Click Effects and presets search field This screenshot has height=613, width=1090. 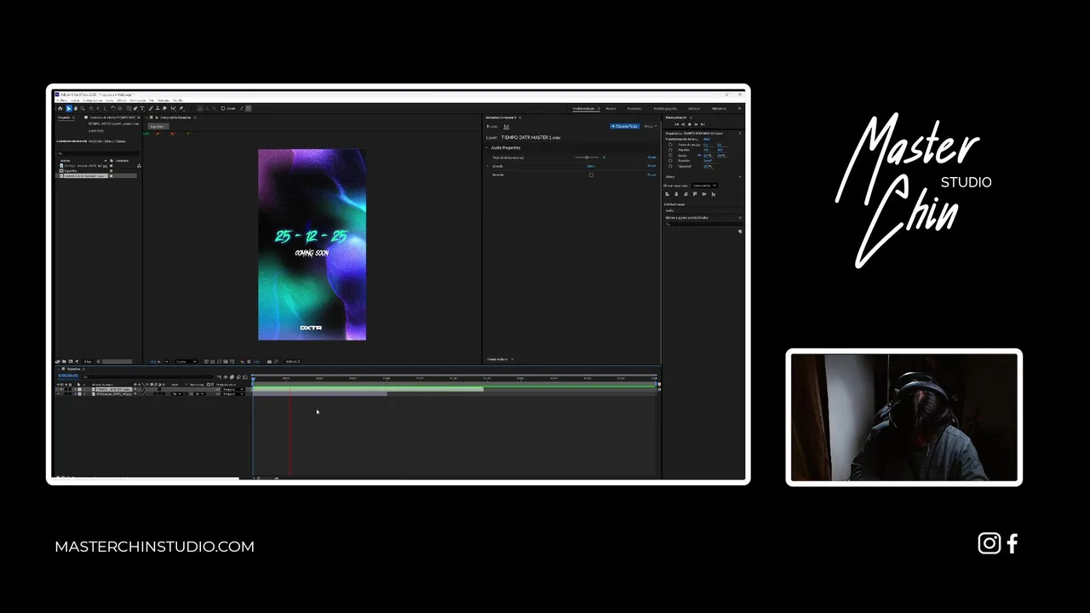point(703,224)
